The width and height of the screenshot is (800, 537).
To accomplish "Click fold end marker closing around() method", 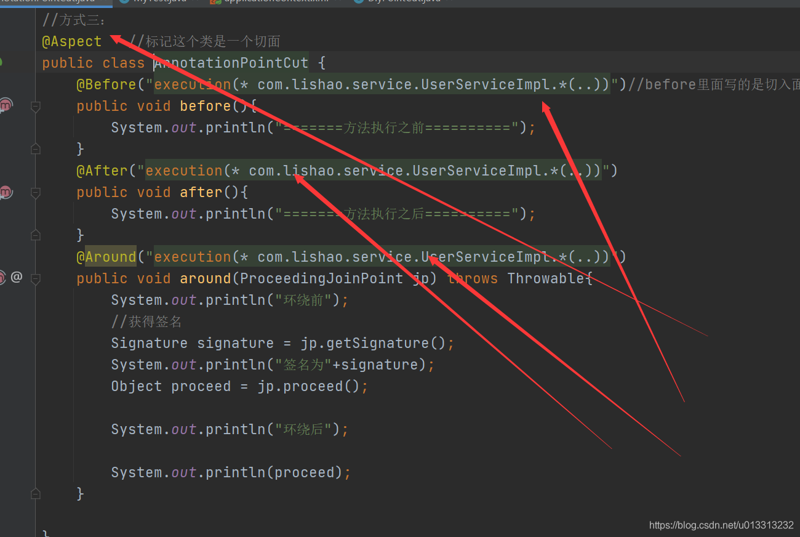I will 35,493.
